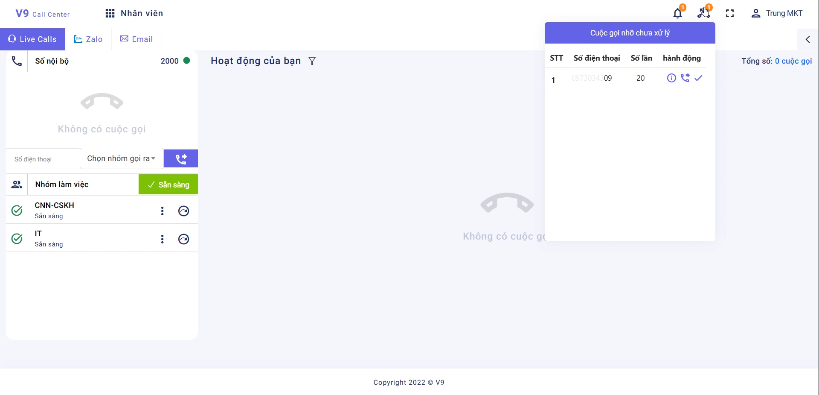Open Trung MKT user account menu
The image size is (819, 395).
(x=777, y=14)
